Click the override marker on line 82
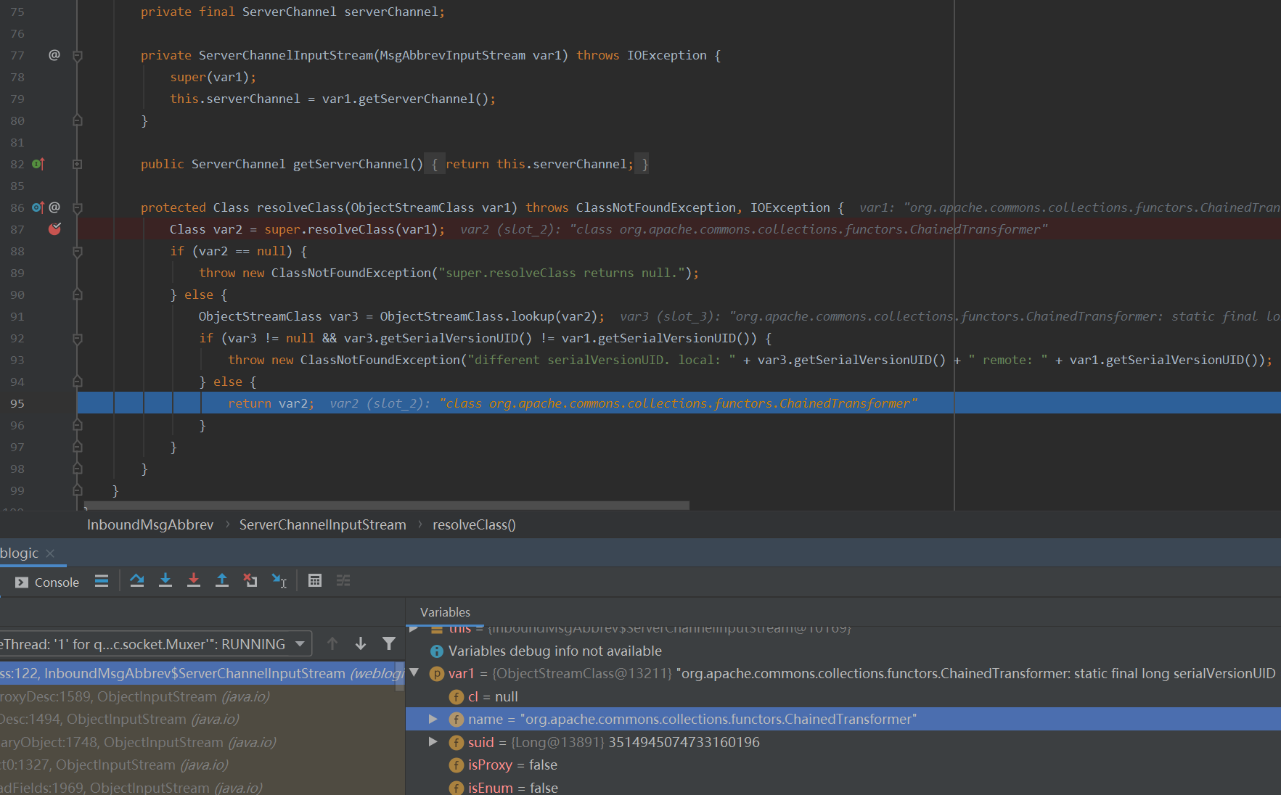1281x795 pixels. click(x=38, y=164)
